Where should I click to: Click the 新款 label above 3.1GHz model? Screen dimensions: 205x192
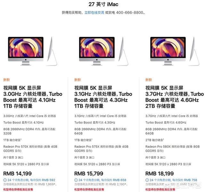pos(78,80)
